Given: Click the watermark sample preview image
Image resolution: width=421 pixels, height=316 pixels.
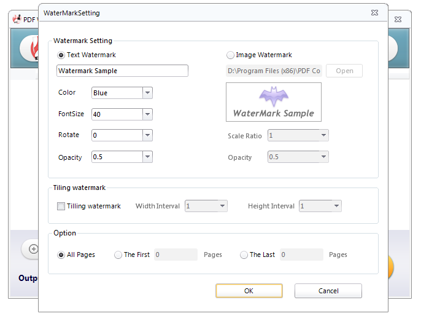Looking at the screenshot, I should click(x=273, y=102).
